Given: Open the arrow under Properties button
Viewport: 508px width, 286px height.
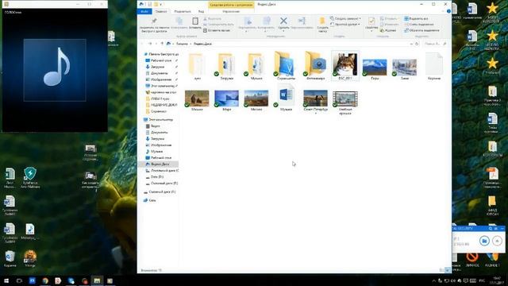Looking at the screenshot, I should click(371, 32).
